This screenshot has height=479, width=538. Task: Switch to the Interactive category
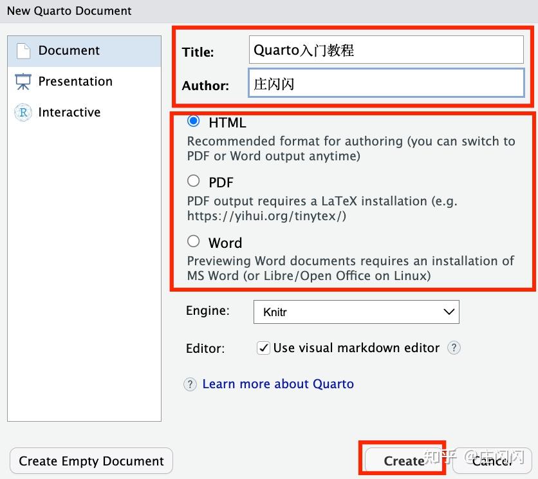(x=70, y=113)
